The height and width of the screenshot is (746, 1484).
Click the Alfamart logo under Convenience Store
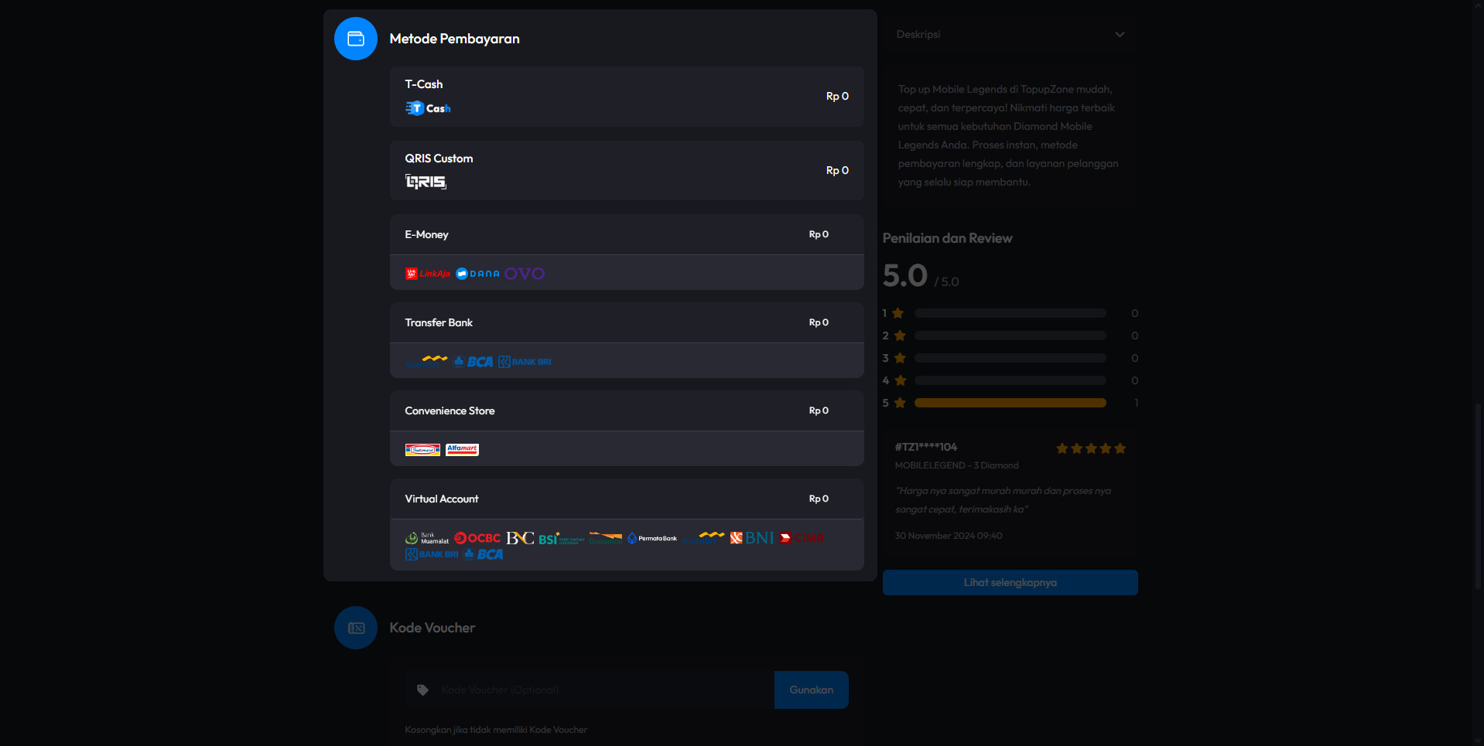(x=462, y=449)
